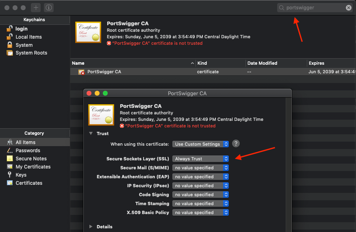Open the When using this certificate dropdown
The image size is (356, 232).
(x=200, y=144)
